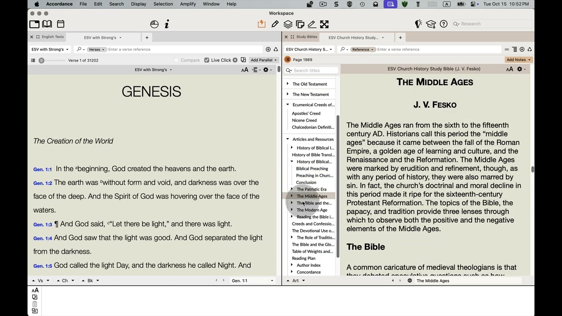Image resolution: width=562 pixels, height=316 pixels.
Task: Click text size icon in ESV with Strong's pane
Action: click(x=245, y=70)
